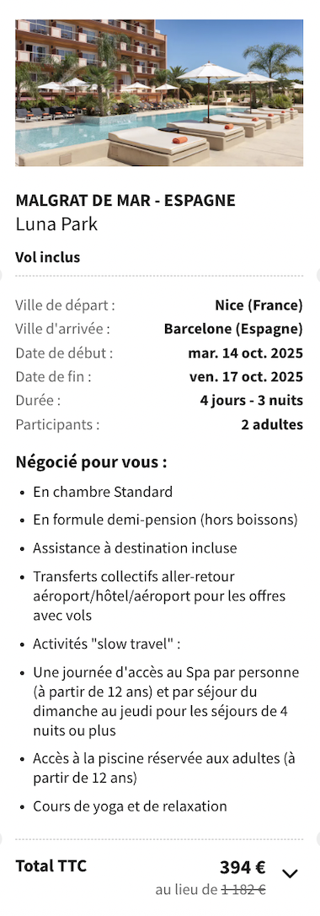Viewport: 320px width, 916px height.
Task: Click Assistance à destination incluse item
Action: [x=135, y=548]
